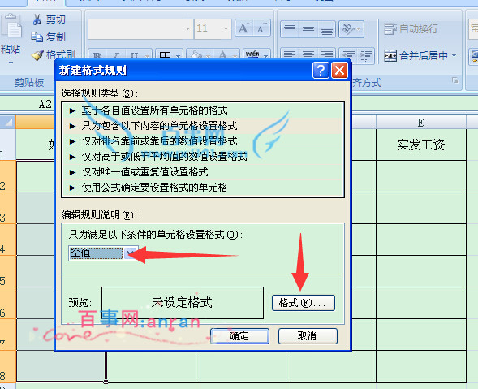Click the Increase Font Size icon
The image size is (478, 389).
244,28
